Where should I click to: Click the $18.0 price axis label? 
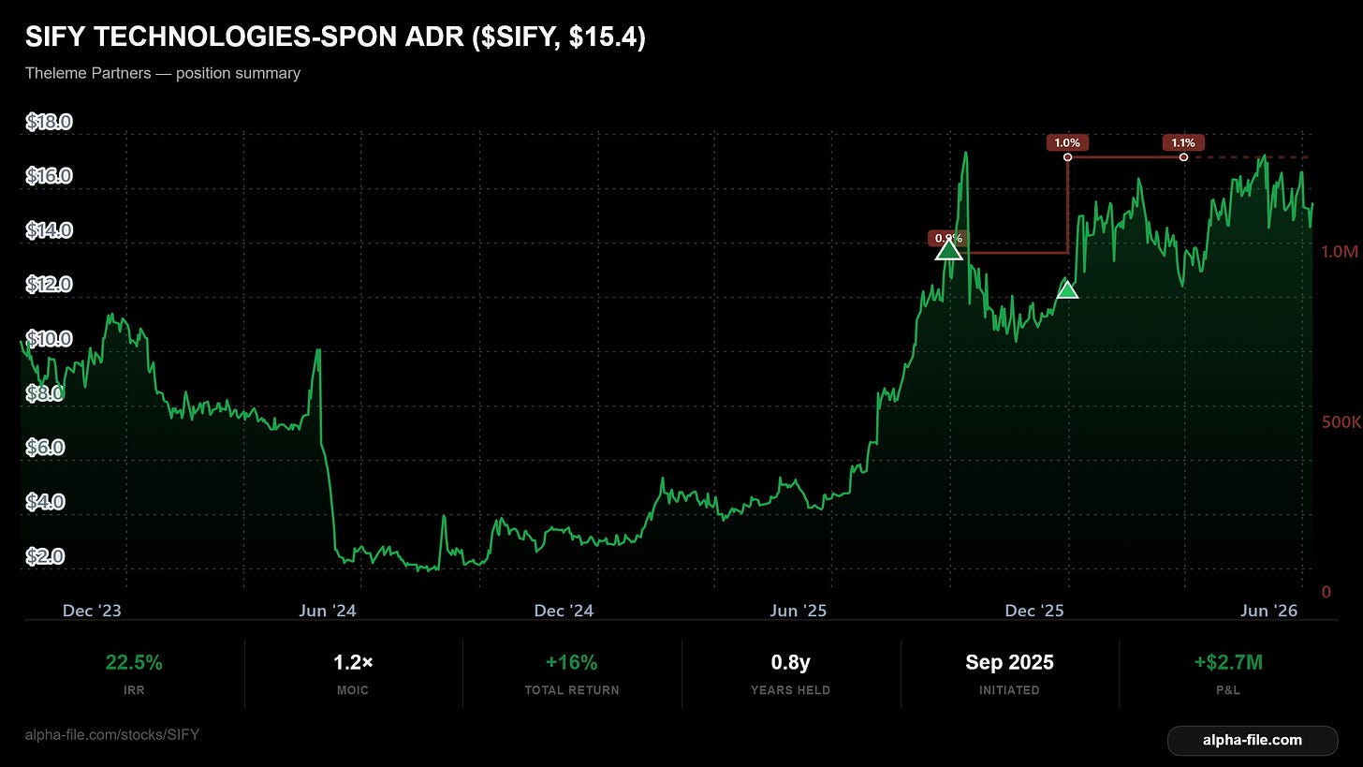[50, 122]
